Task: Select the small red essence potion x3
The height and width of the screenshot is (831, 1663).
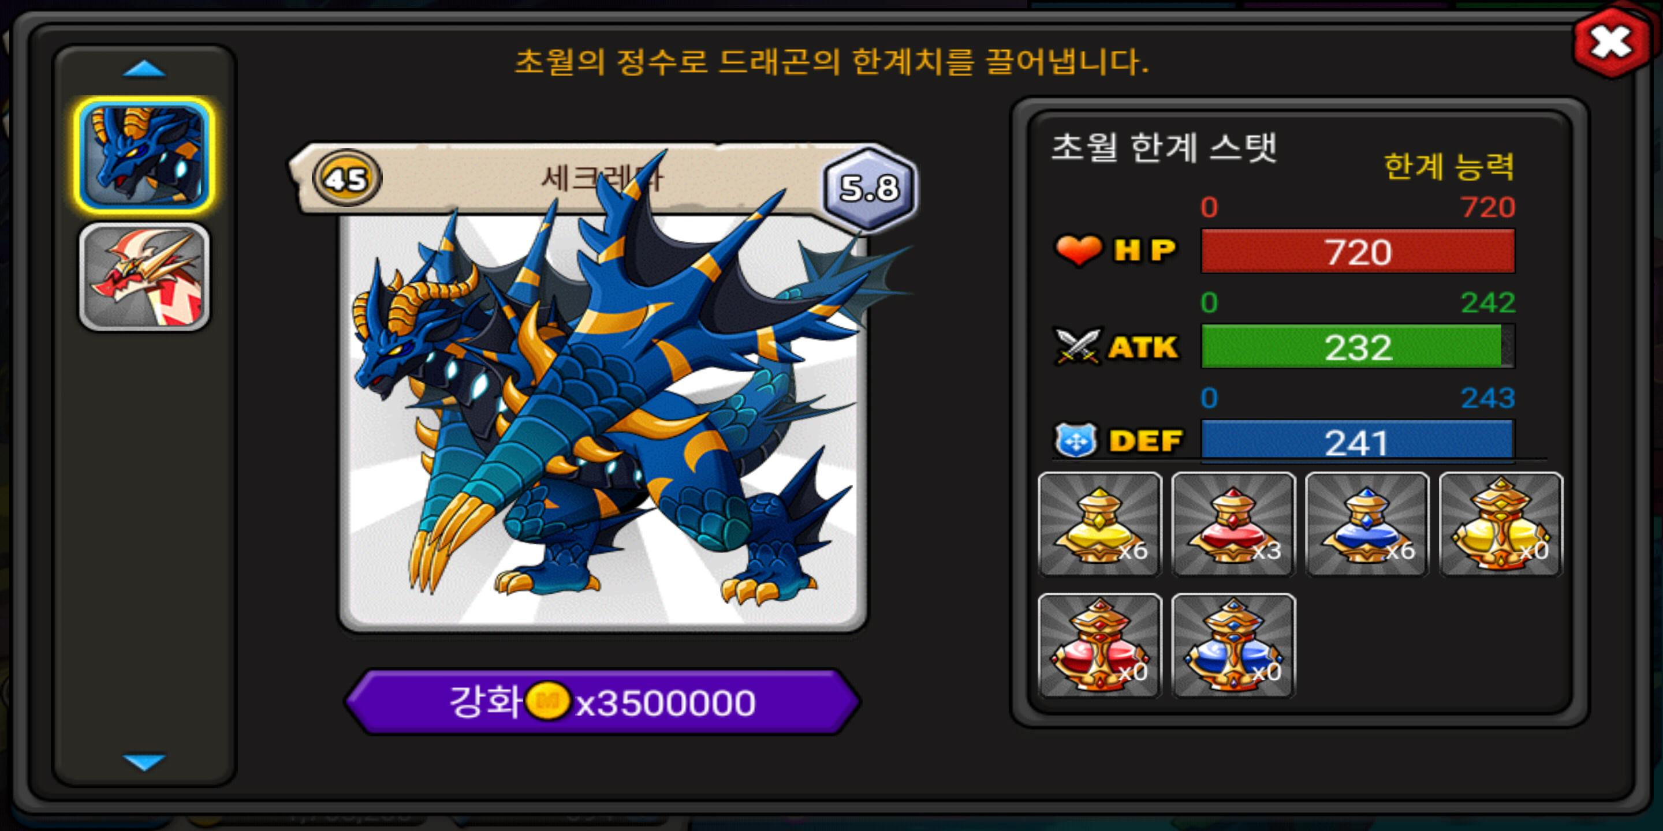Action: click(x=1233, y=524)
